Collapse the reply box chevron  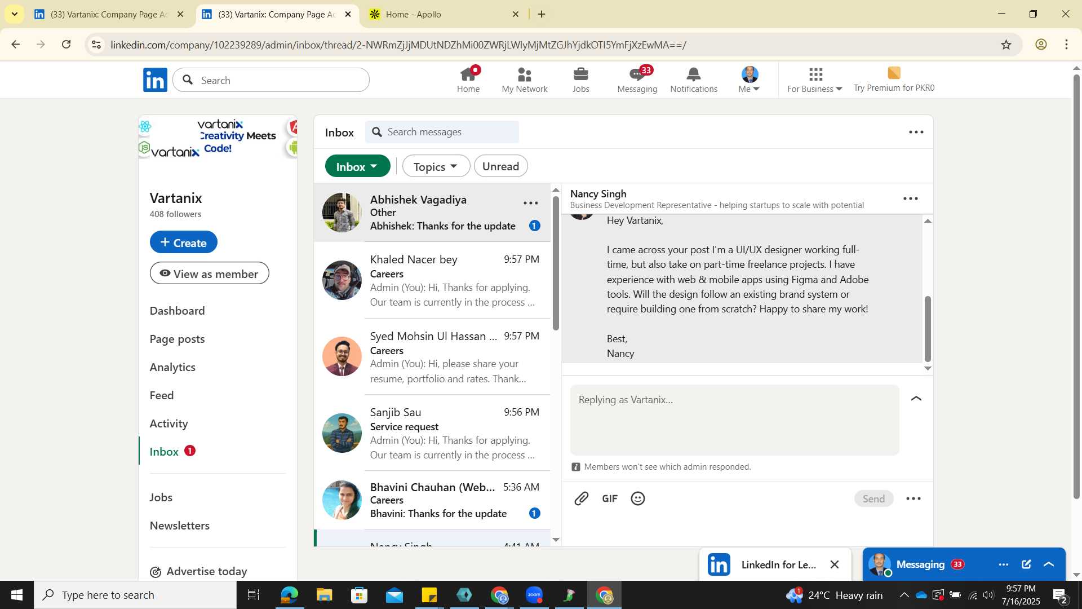pos(916,399)
